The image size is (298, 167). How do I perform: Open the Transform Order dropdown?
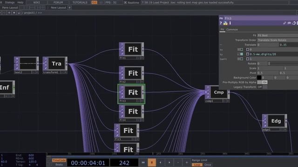point(278,40)
